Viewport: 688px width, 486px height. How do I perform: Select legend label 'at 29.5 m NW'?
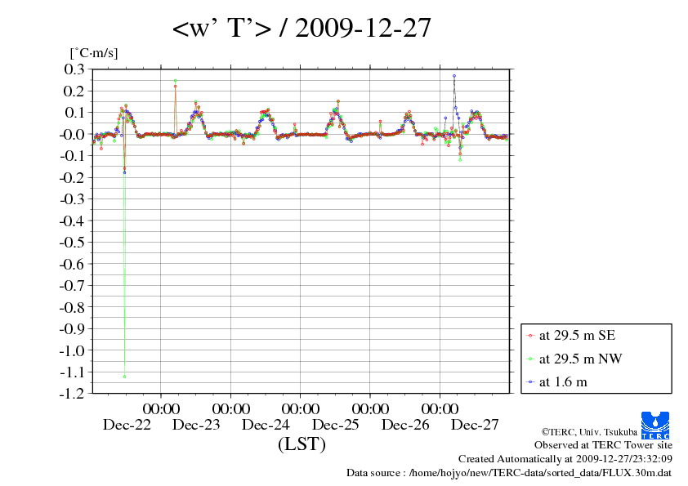tap(580, 359)
